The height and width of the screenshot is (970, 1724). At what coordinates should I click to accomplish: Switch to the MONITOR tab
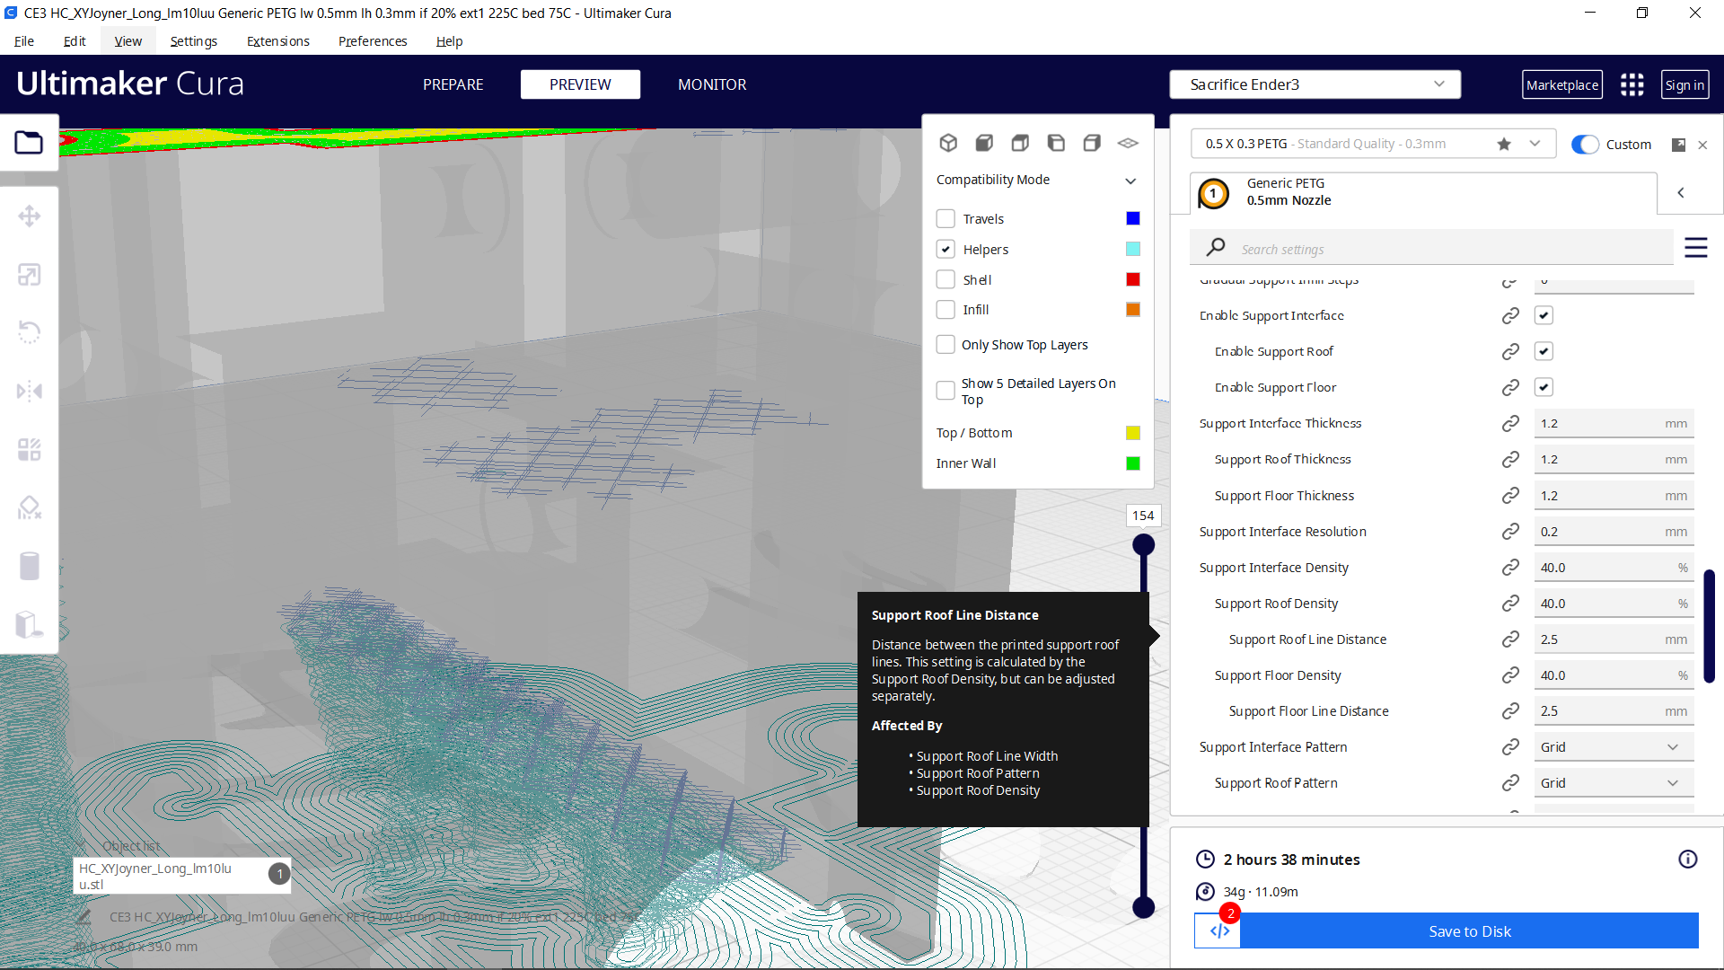coord(712,84)
